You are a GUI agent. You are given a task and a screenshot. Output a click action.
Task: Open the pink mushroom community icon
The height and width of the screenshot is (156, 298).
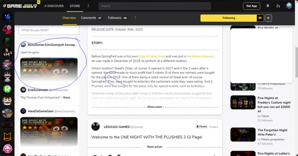(7, 149)
